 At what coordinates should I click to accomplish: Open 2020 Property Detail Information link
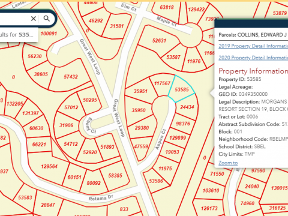pyautogui.click(x=253, y=58)
